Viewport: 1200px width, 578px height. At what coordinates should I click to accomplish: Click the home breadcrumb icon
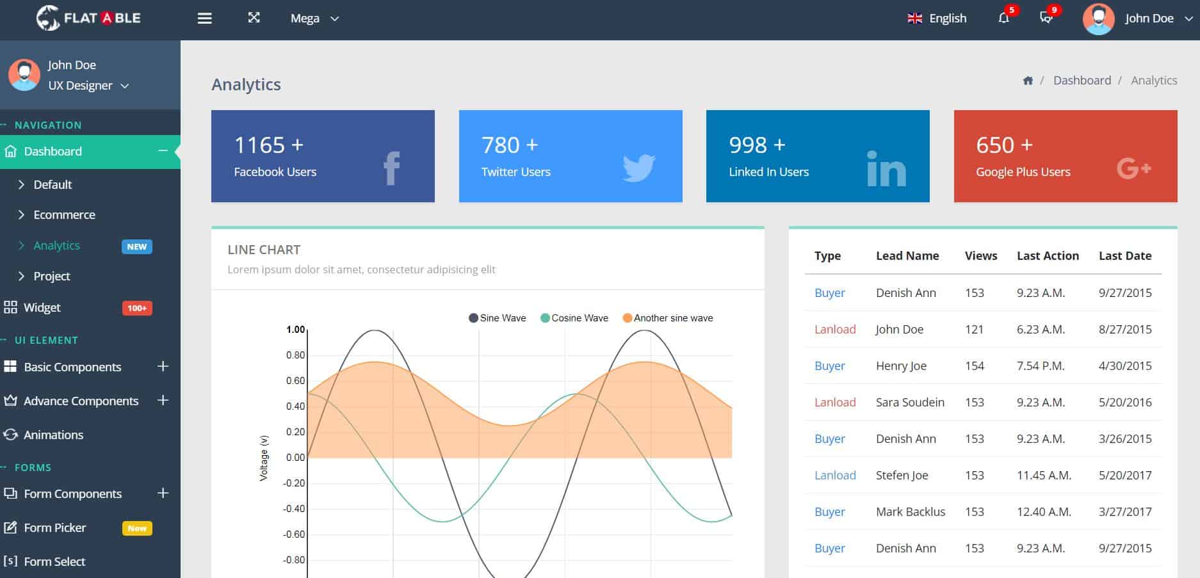[1028, 80]
